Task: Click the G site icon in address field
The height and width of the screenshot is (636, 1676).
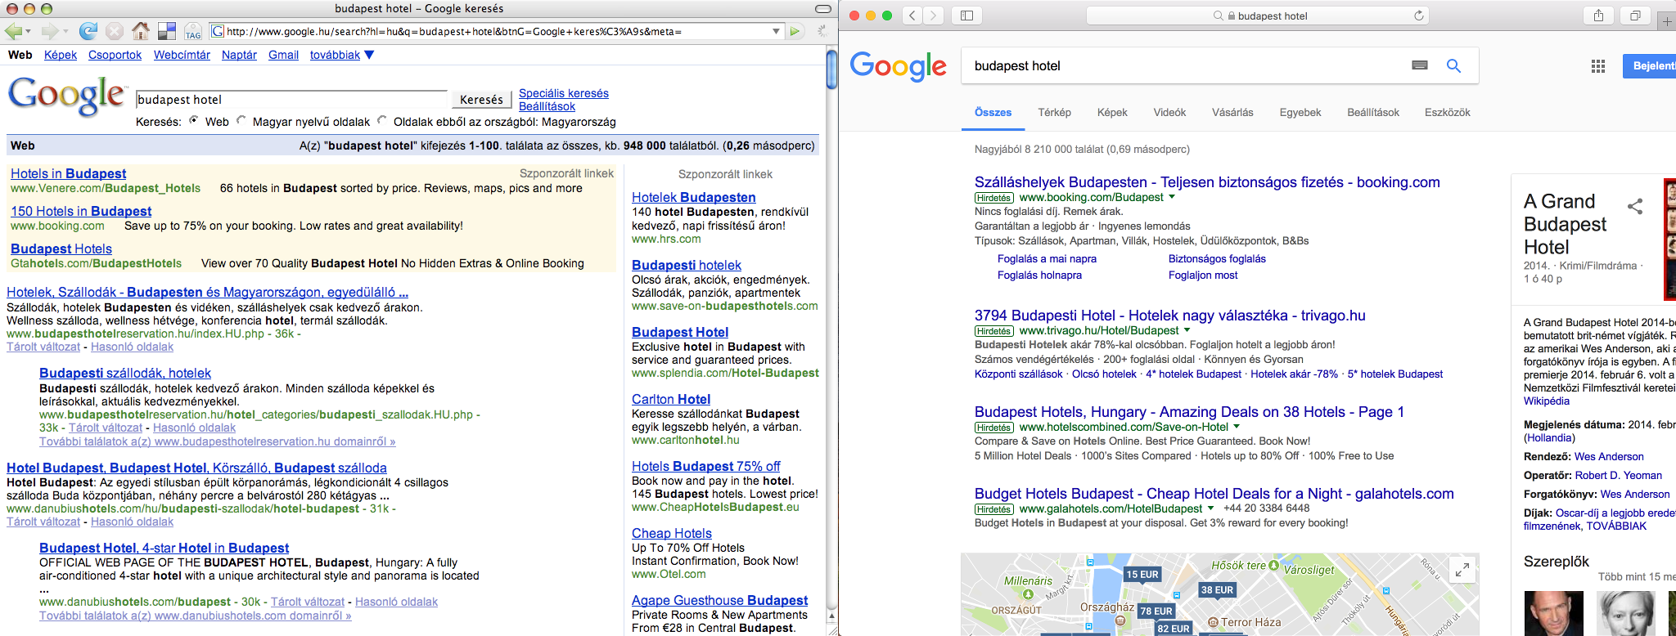Action: tap(218, 31)
